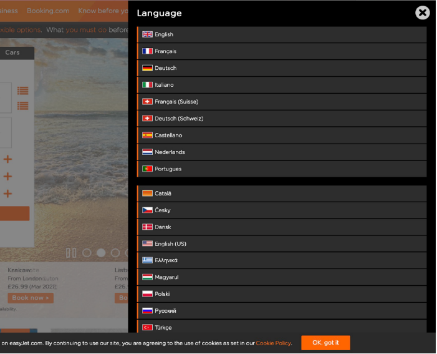
Task: Close the Language panel
Action: pos(423,13)
